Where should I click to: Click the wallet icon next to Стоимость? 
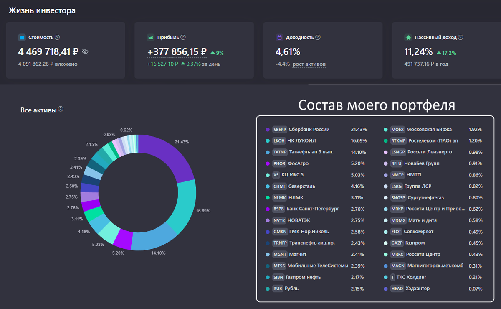[x=22, y=37]
